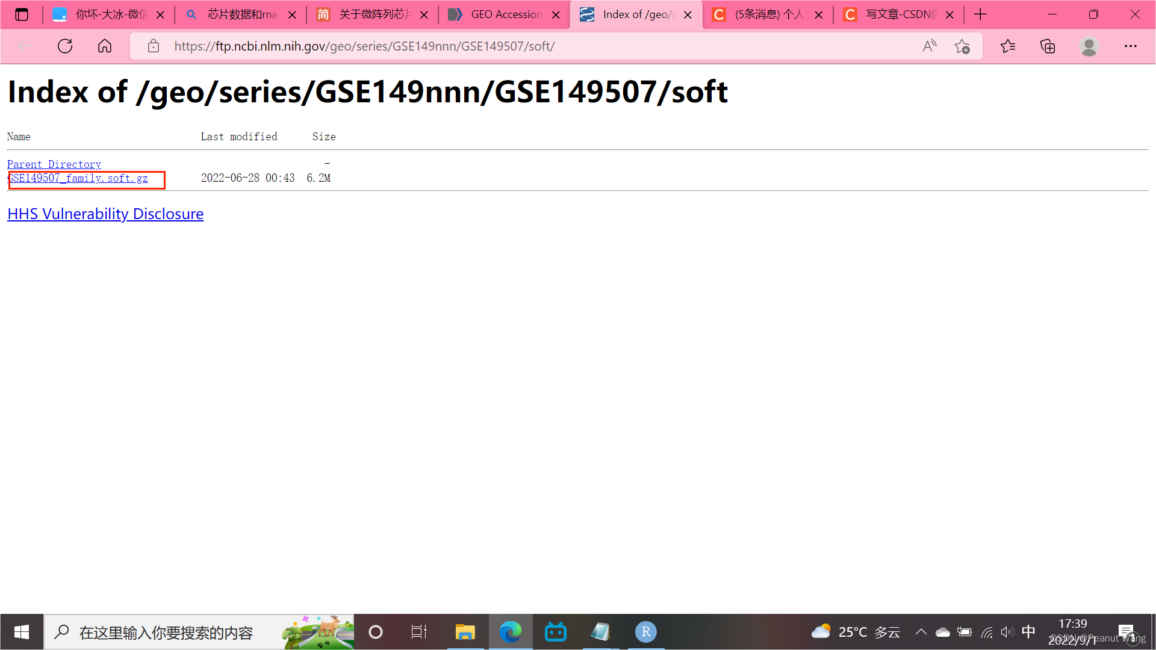Viewport: 1156px width, 650px height.
Task: Expand hidden system tray icons
Action: [921, 632]
